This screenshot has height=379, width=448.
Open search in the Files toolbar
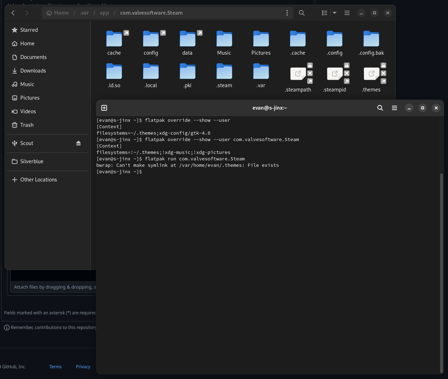301,13
